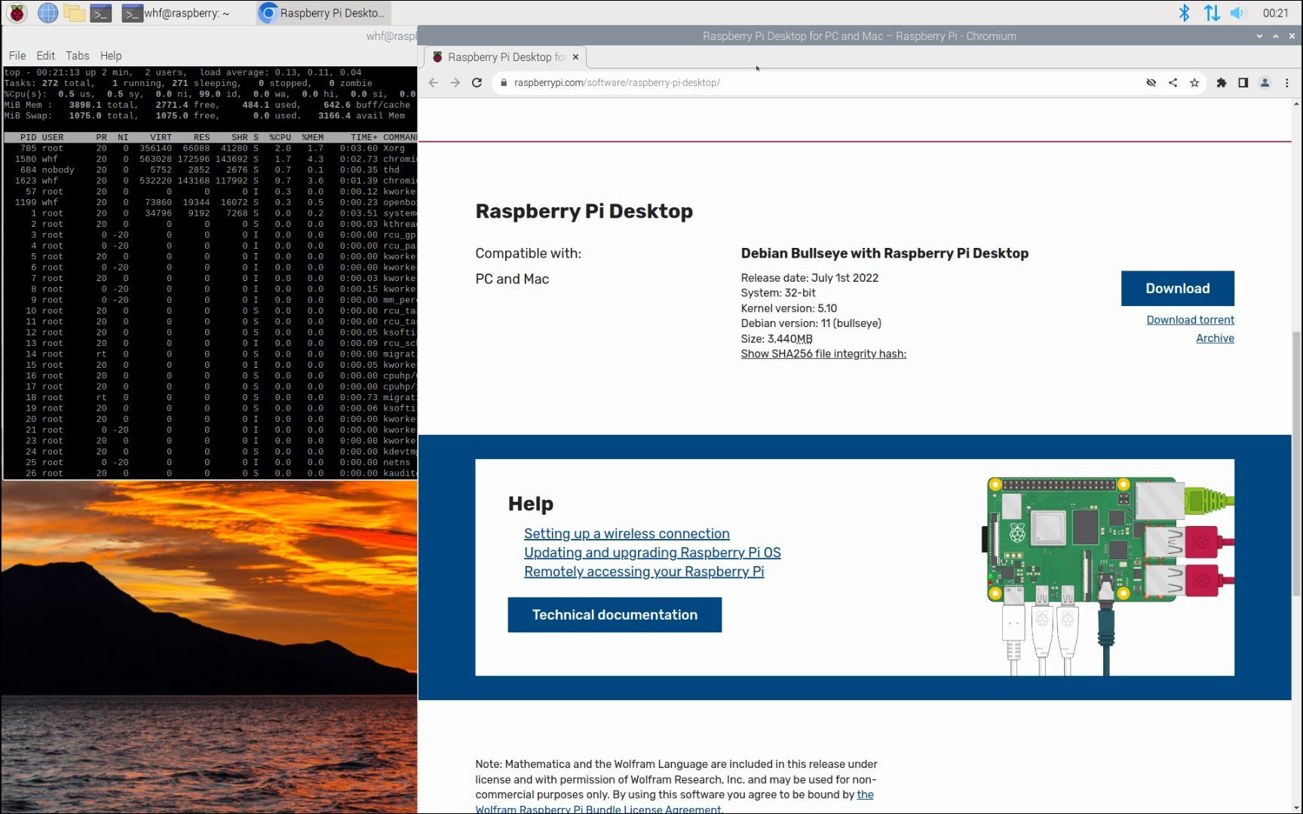The height and width of the screenshot is (814, 1303).
Task: Click the Chromium page vertical scrollbar thumb
Action: point(1297,464)
